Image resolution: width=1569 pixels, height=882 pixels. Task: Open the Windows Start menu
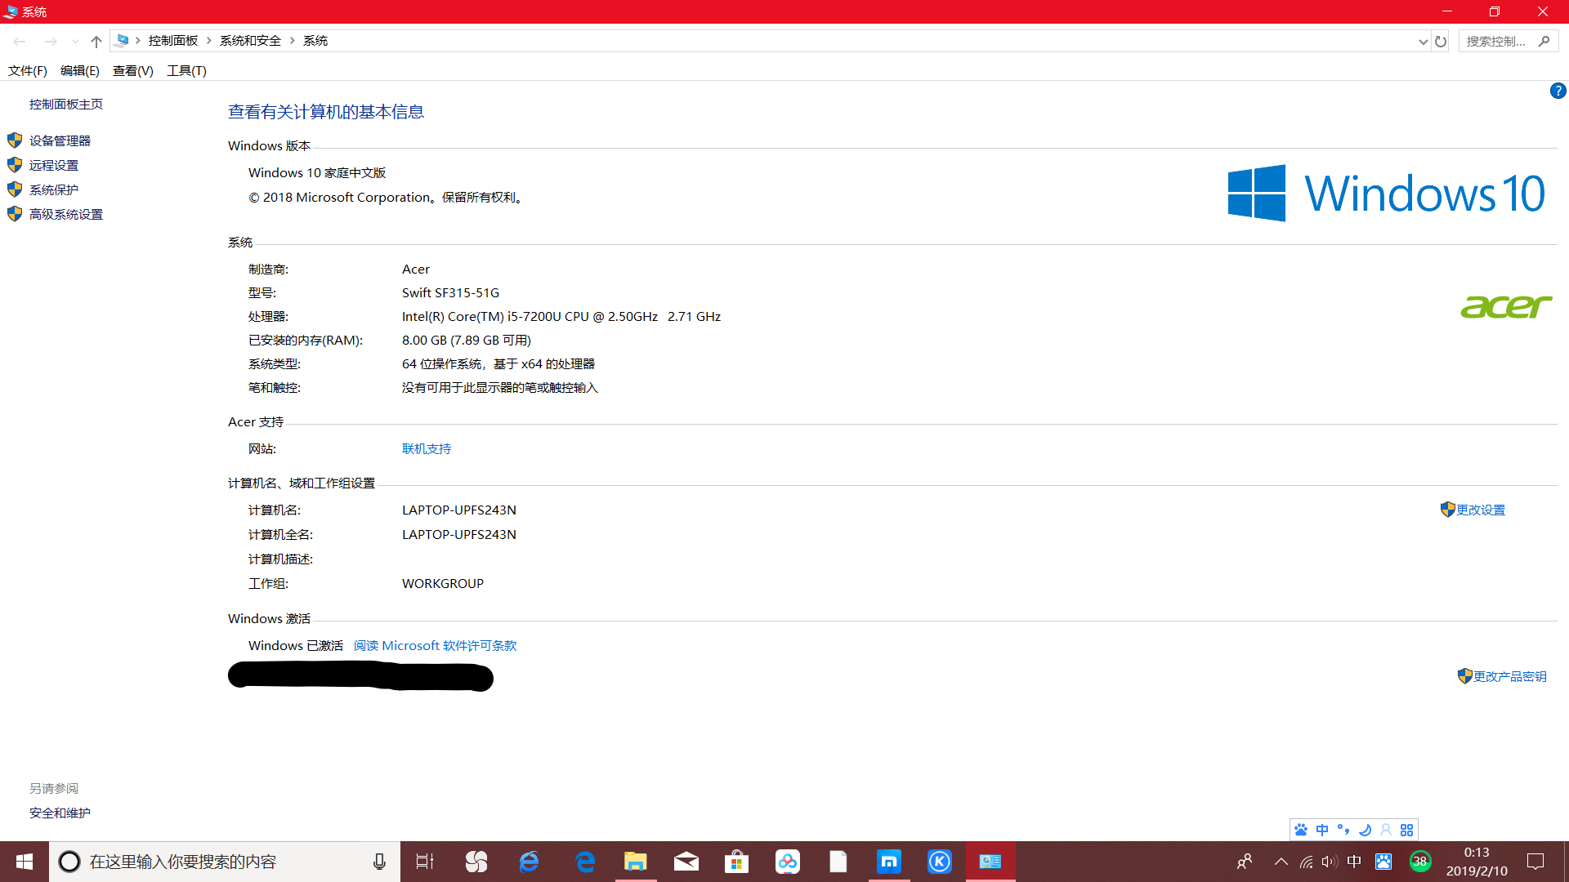(x=25, y=862)
